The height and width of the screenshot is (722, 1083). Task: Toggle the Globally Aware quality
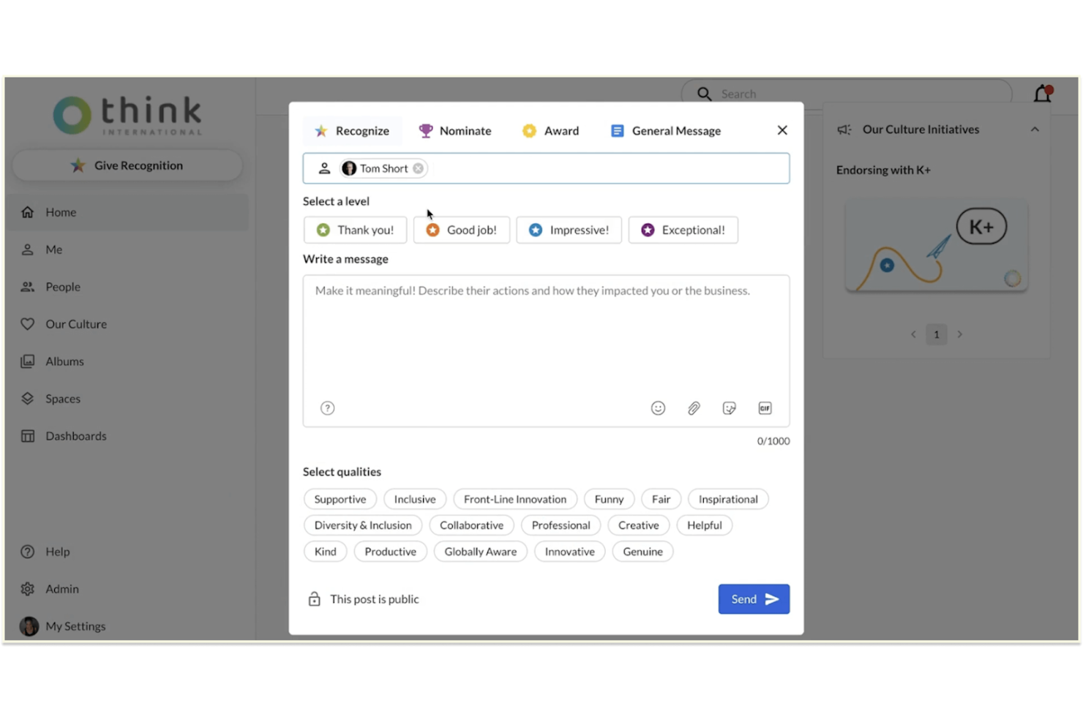480,552
